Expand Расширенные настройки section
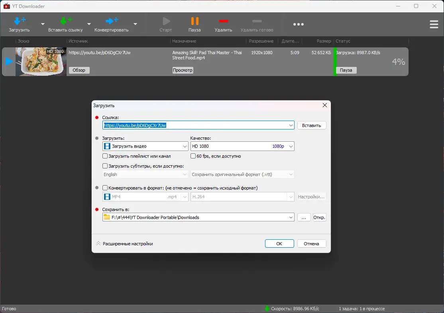 click(x=125, y=244)
